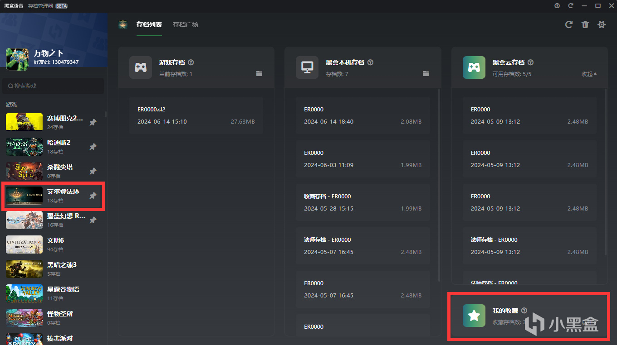617x345 pixels.
Task: Open settings with the gear icon
Action: [602, 24]
